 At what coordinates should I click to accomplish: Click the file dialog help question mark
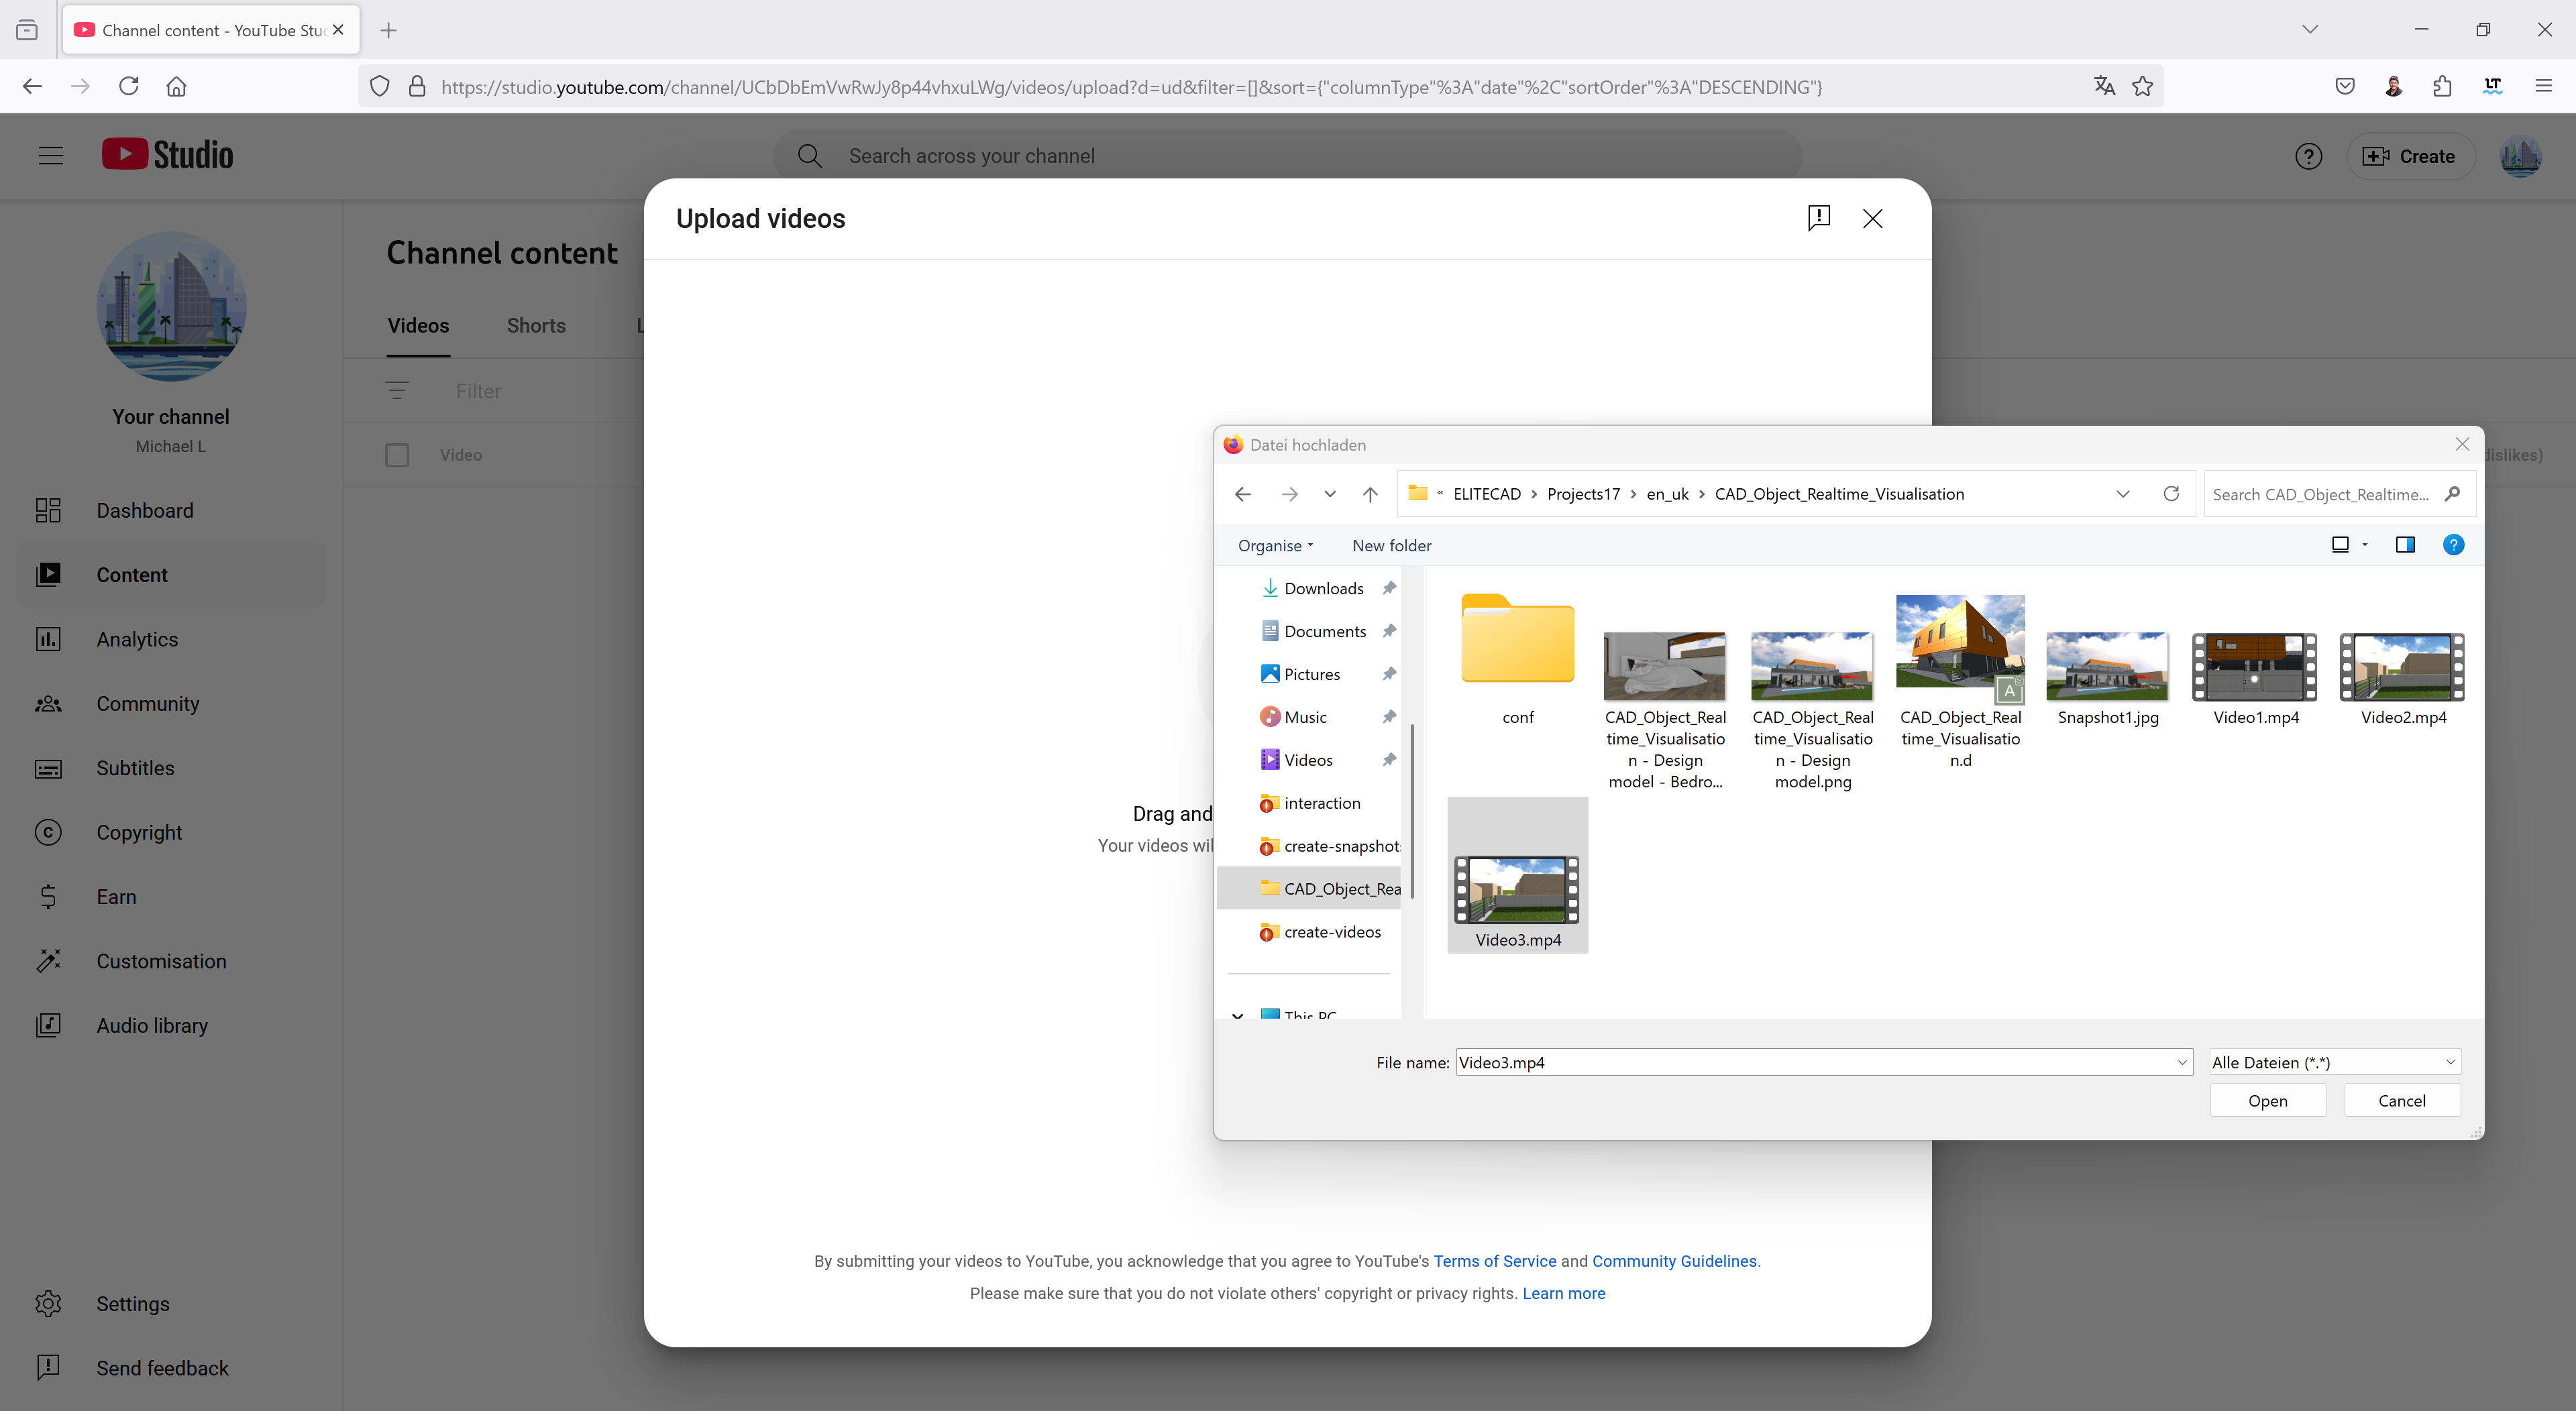[x=2453, y=545]
